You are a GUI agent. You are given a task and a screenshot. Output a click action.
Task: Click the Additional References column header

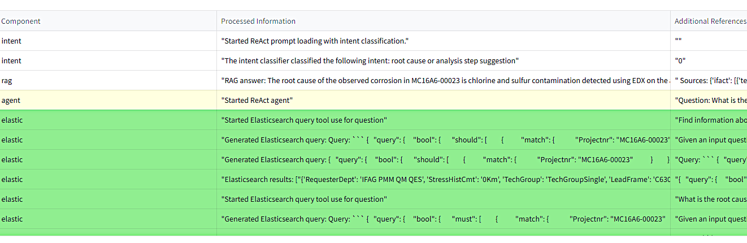pos(710,21)
